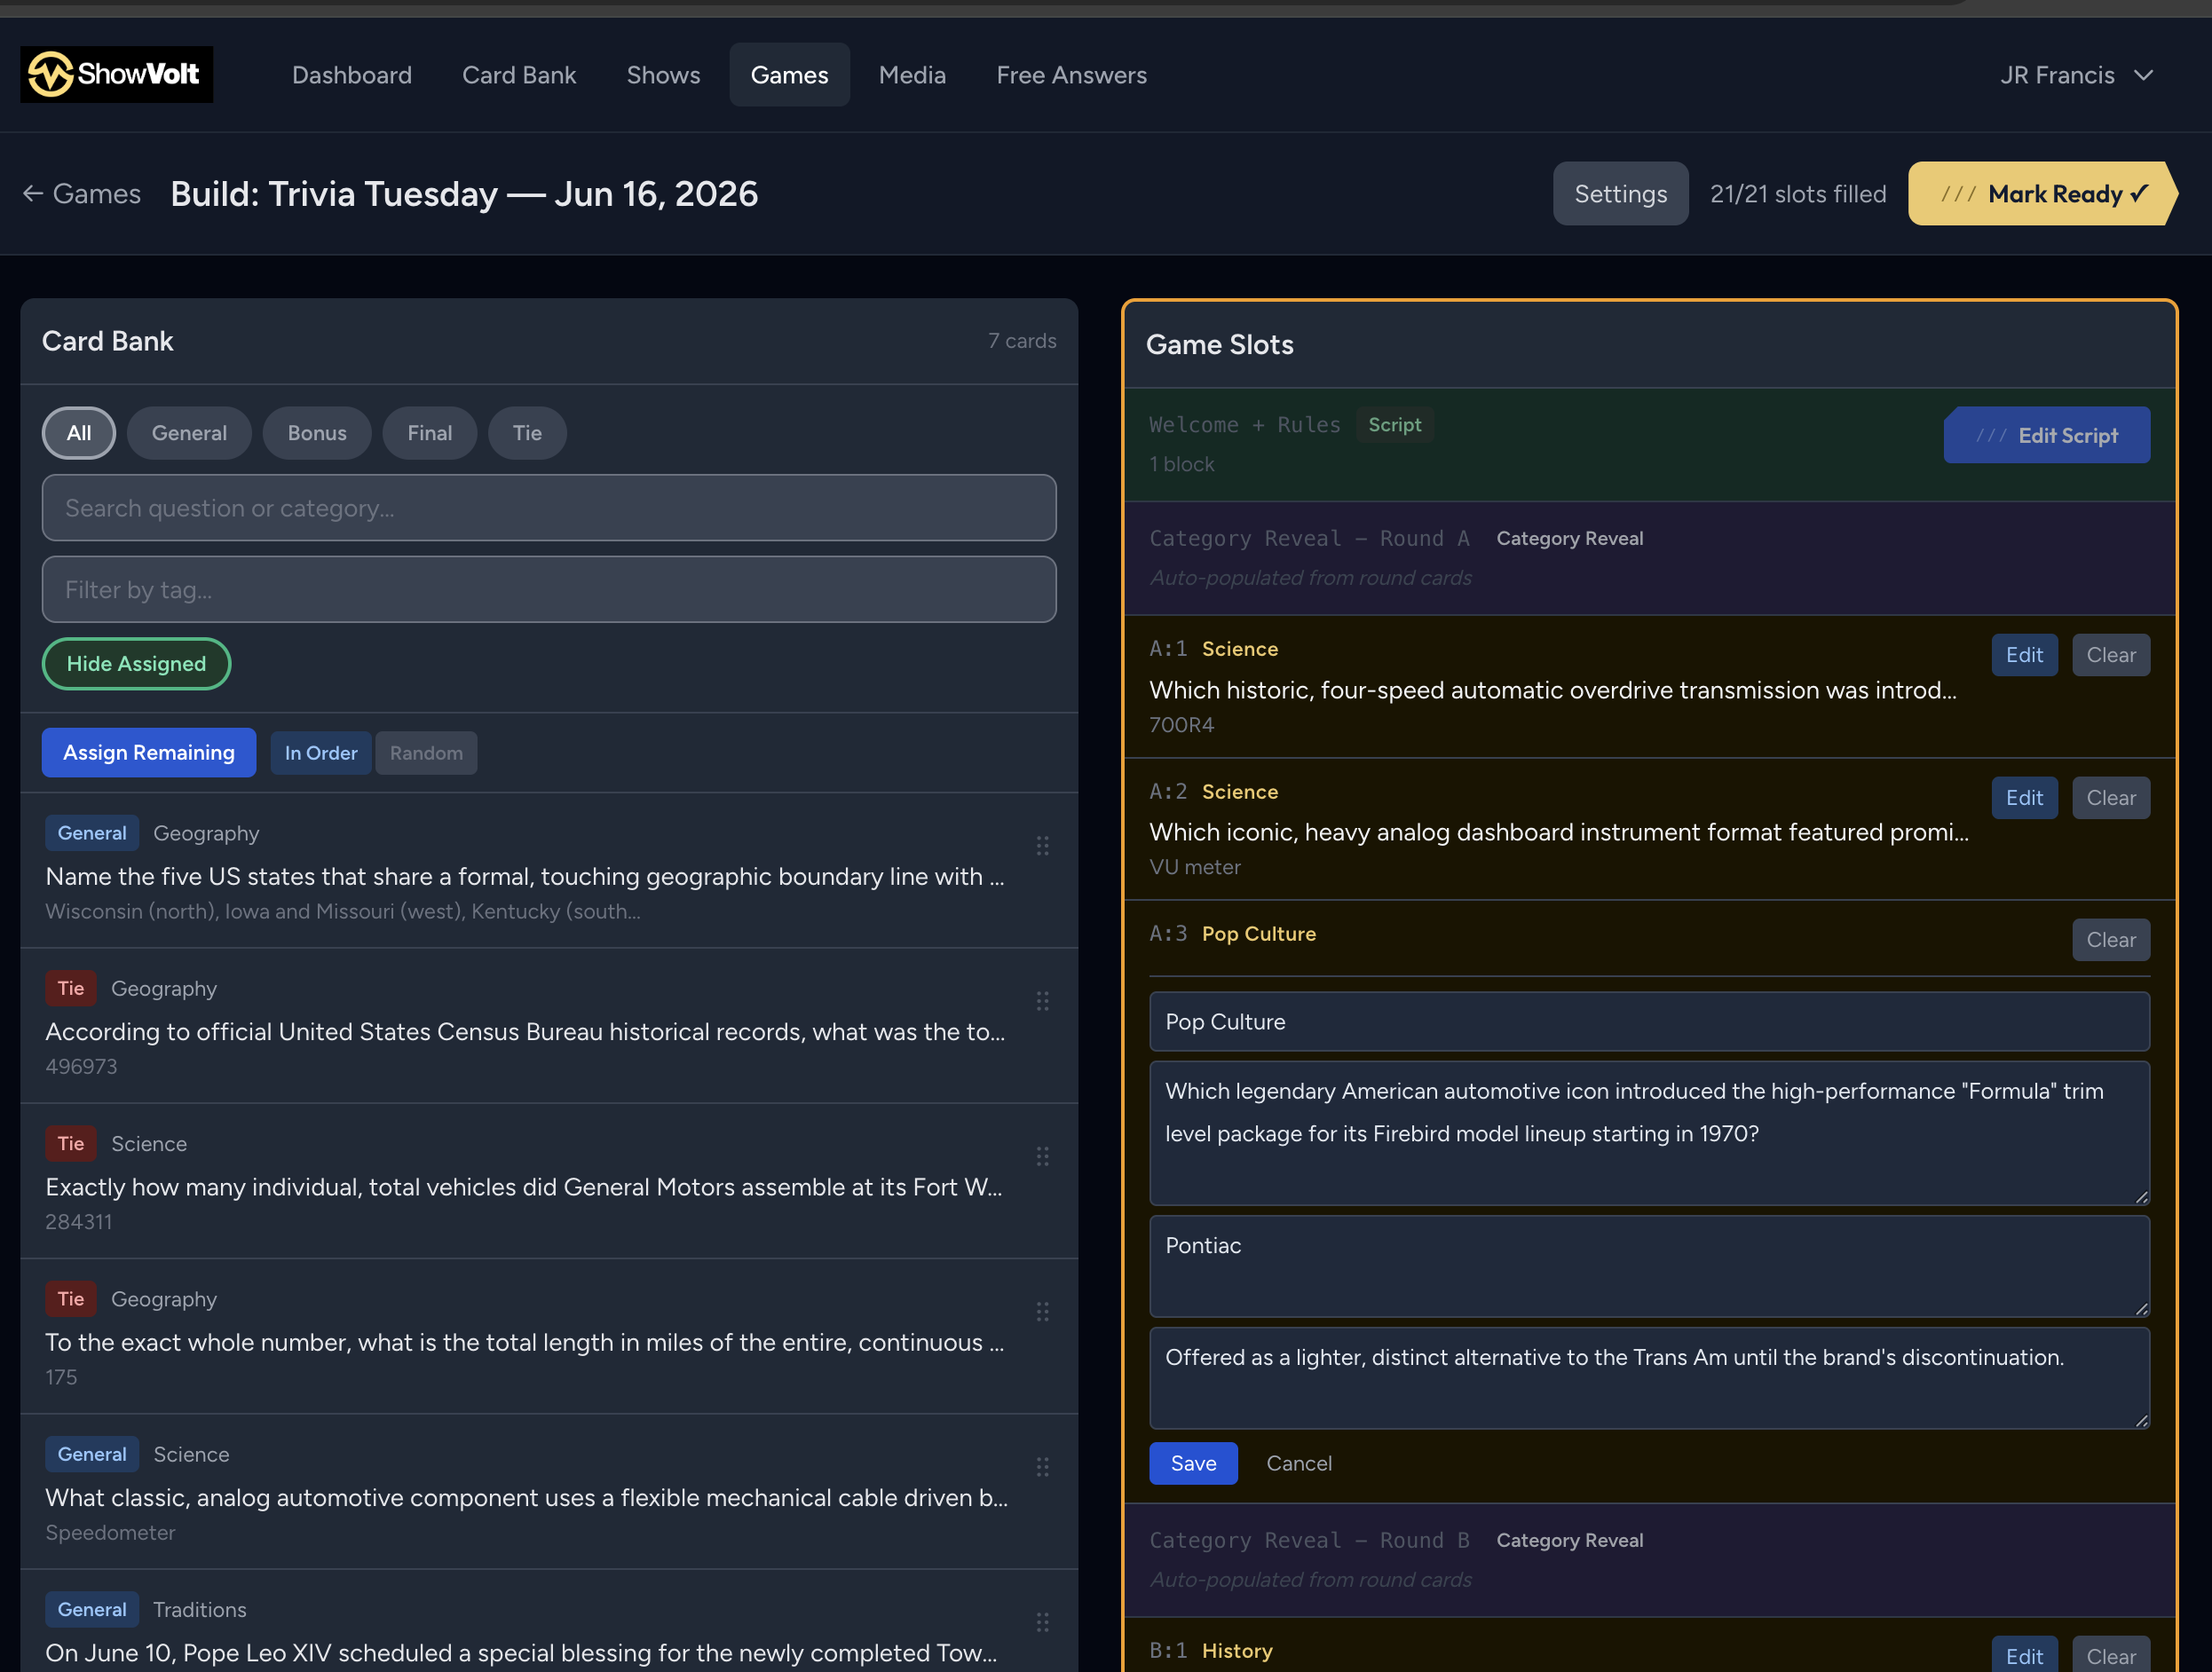Screen dimensions: 2212x1672
Task: Edit slot A:2 VU meter card
Action: pyautogui.click(x=2024, y=798)
